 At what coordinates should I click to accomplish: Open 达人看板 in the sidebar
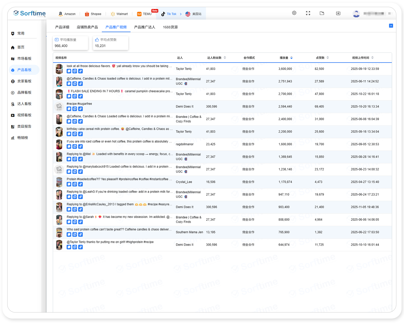click(24, 104)
